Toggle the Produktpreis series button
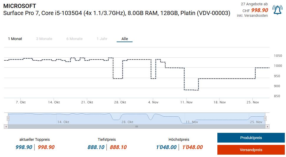Image resolution: width=286 pixels, height=157 pixels. (251, 138)
